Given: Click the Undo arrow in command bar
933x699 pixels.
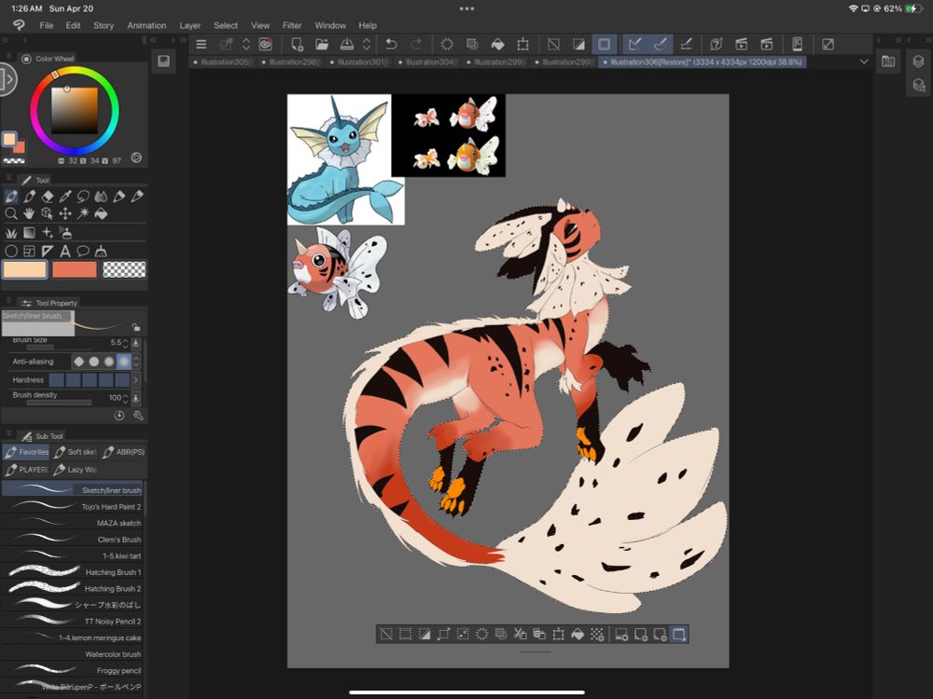Looking at the screenshot, I should pyautogui.click(x=391, y=44).
